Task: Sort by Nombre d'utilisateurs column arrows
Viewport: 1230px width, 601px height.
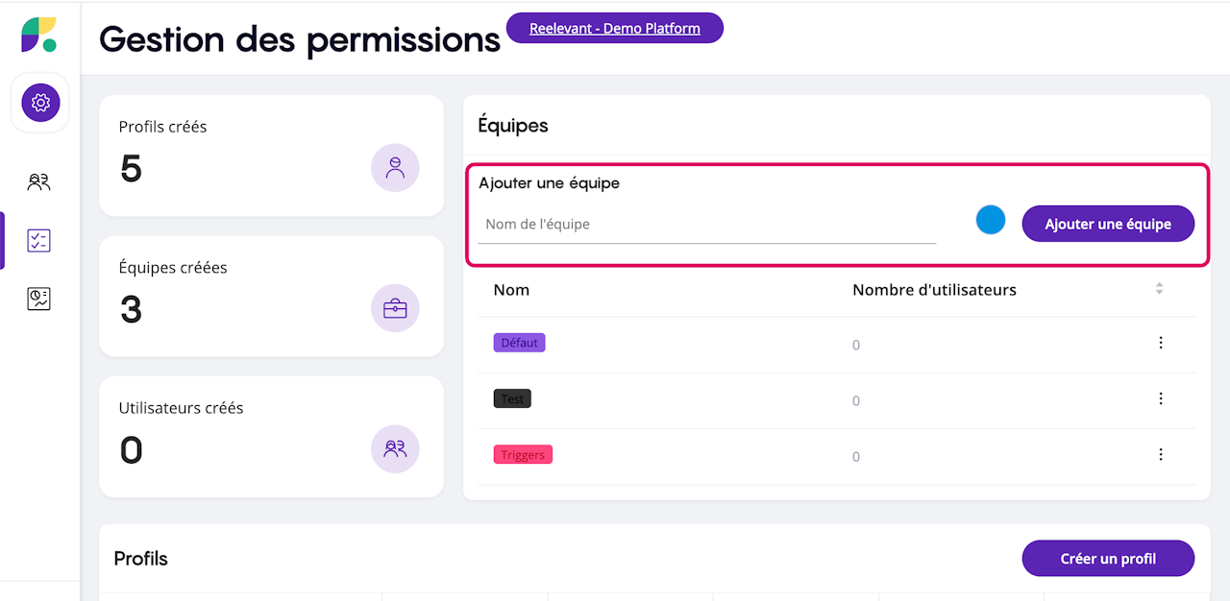Action: [x=1159, y=289]
